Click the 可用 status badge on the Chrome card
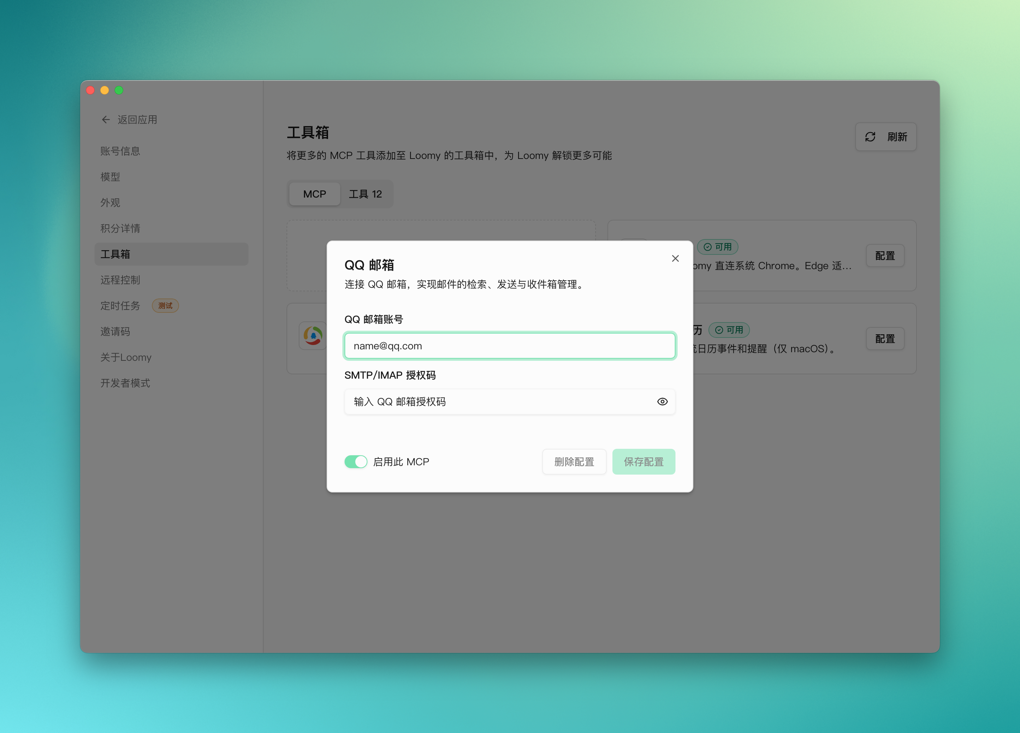 coord(717,247)
